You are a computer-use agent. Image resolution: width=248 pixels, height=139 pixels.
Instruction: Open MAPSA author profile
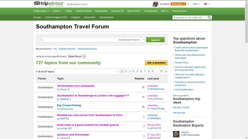click(x=64, y=119)
